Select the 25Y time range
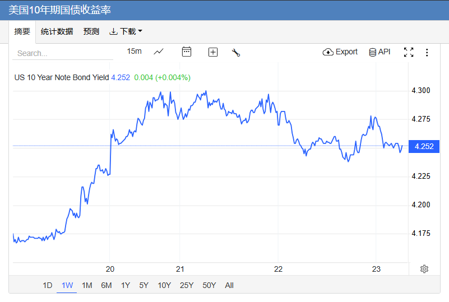Viewport: 449px width, 302px height. (x=187, y=285)
